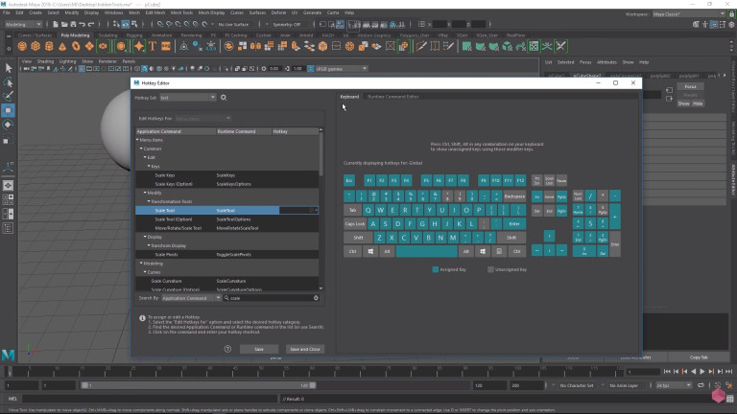Click the Multi-Cut knife shelf icon
Viewport: 737px width, 414px height.
[421, 46]
